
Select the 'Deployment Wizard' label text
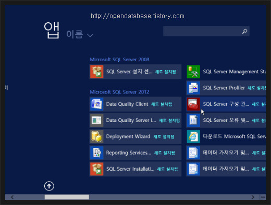128,136
